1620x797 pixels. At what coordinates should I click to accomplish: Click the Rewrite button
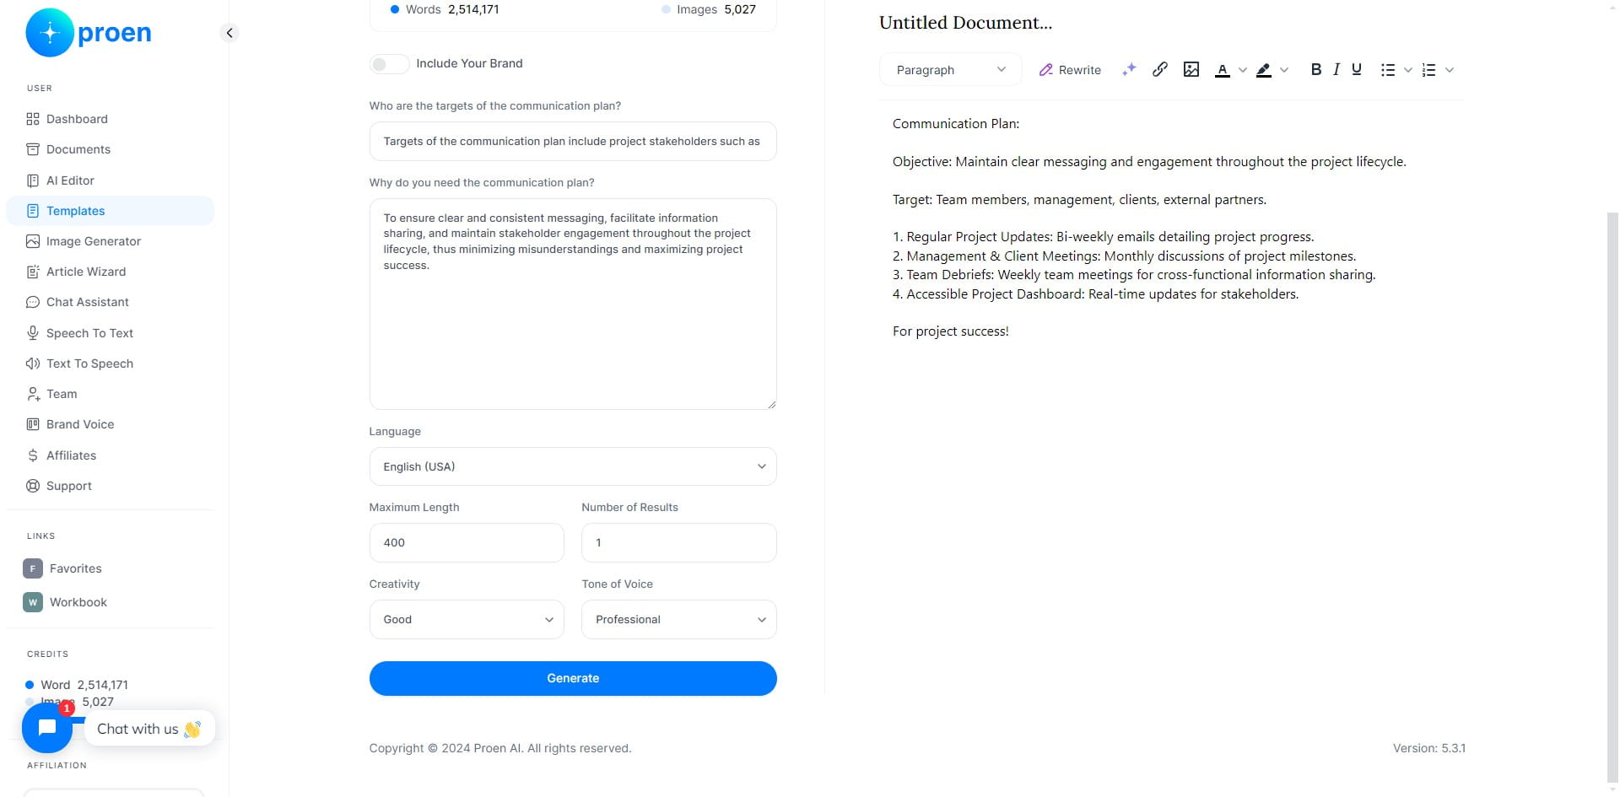(1070, 70)
